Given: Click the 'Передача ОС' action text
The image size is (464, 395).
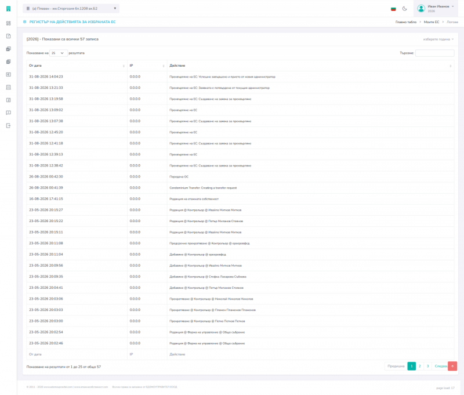Looking at the screenshot, I should 179,177.
